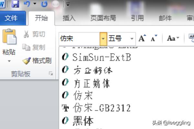Expand the 粘贴 options arrow
Image resolution: width=194 pixels, height=129 pixels.
pyautogui.click(x=9, y=61)
